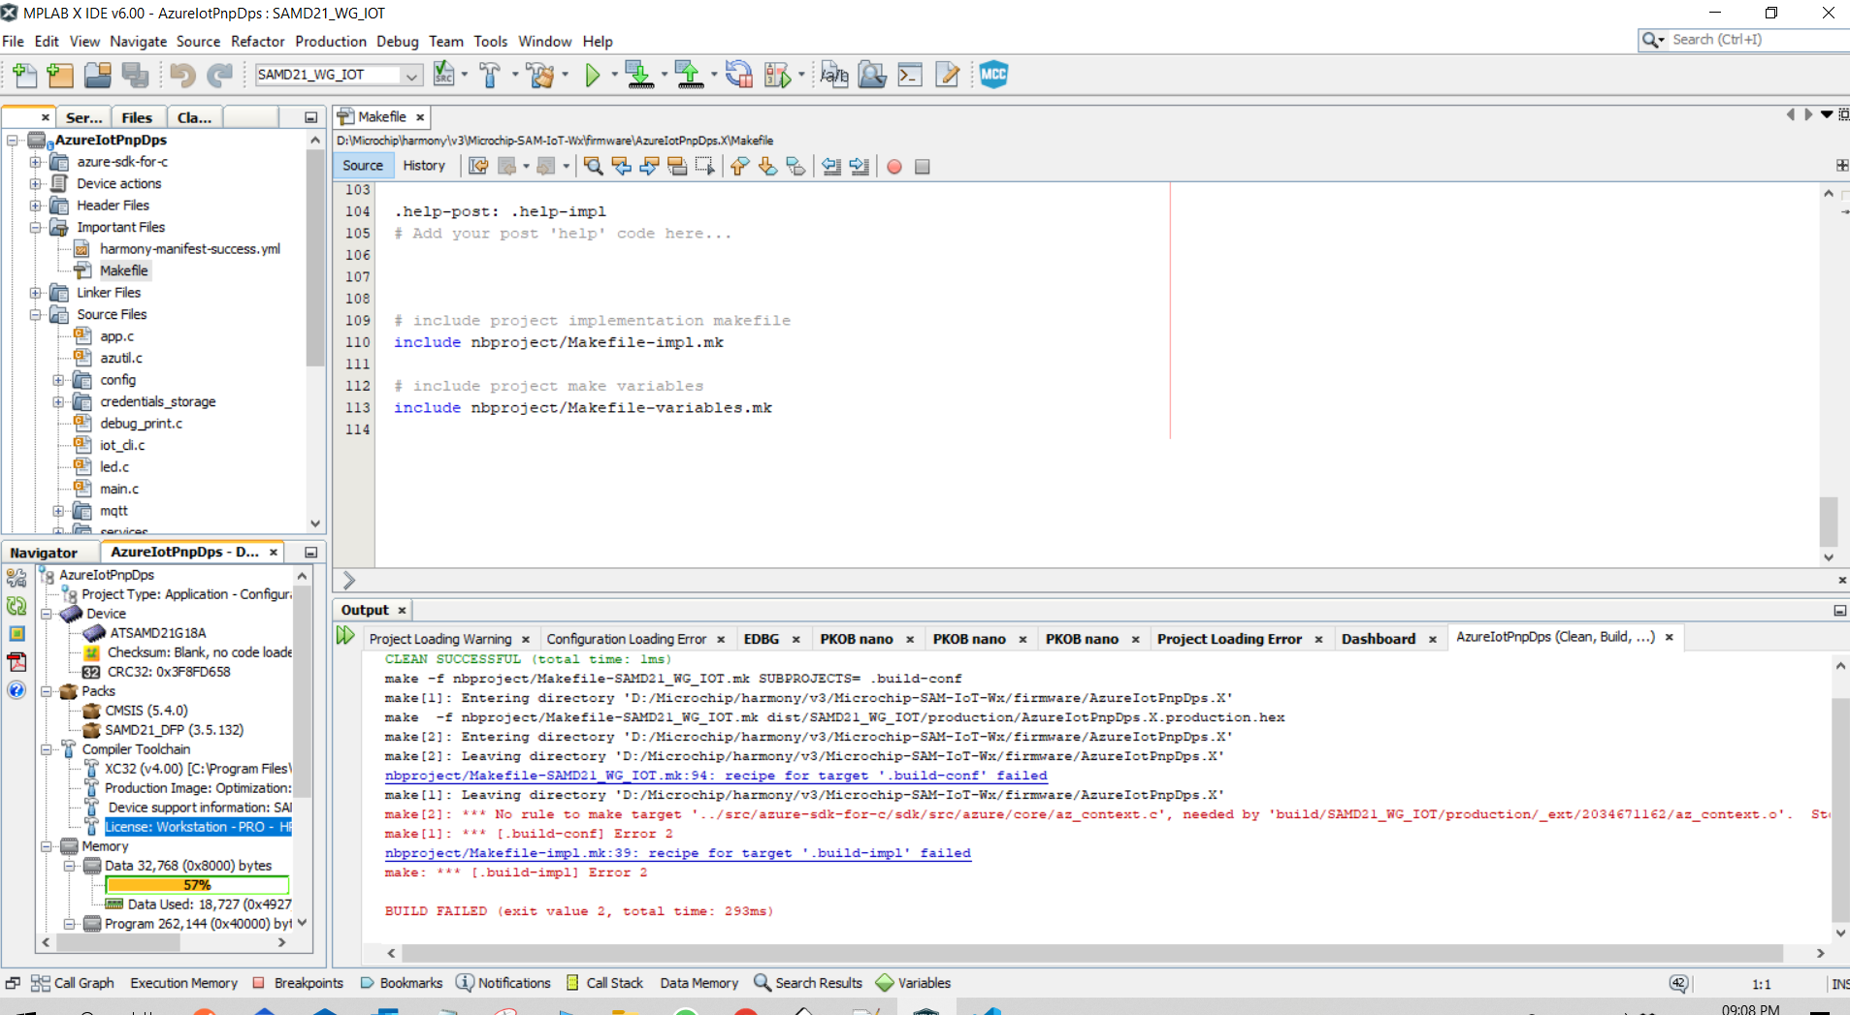
Task: Open the Production menu
Action: coord(330,41)
